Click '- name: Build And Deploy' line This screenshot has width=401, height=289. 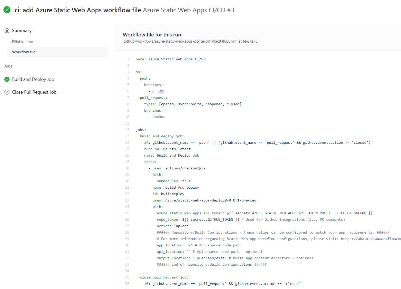(x=174, y=187)
